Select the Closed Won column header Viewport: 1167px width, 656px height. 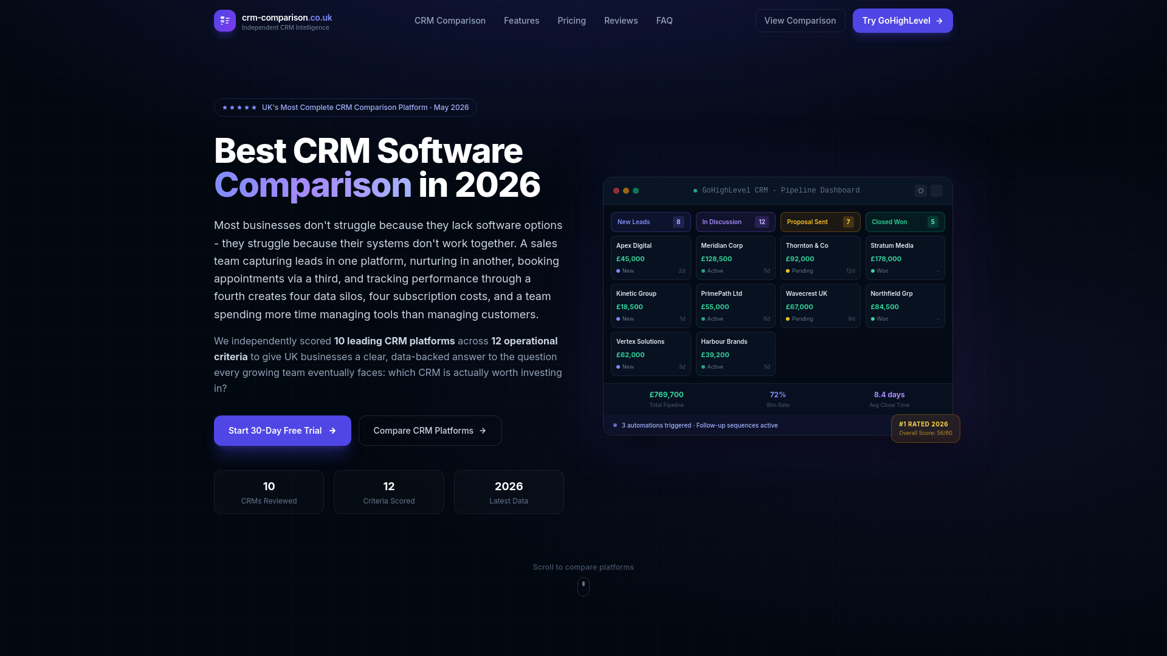pos(905,222)
